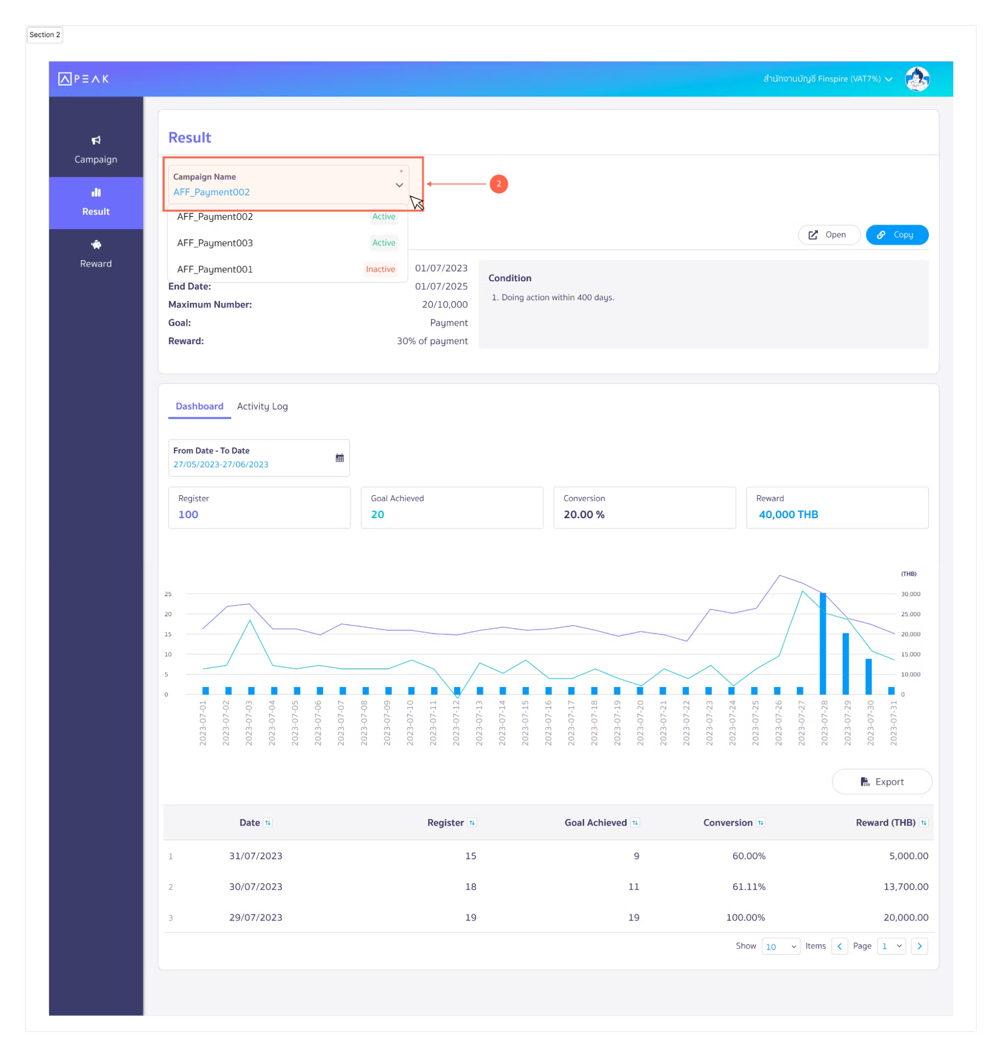Click reward value 5,000.00
The height and width of the screenshot is (1057, 1002).
point(908,856)
